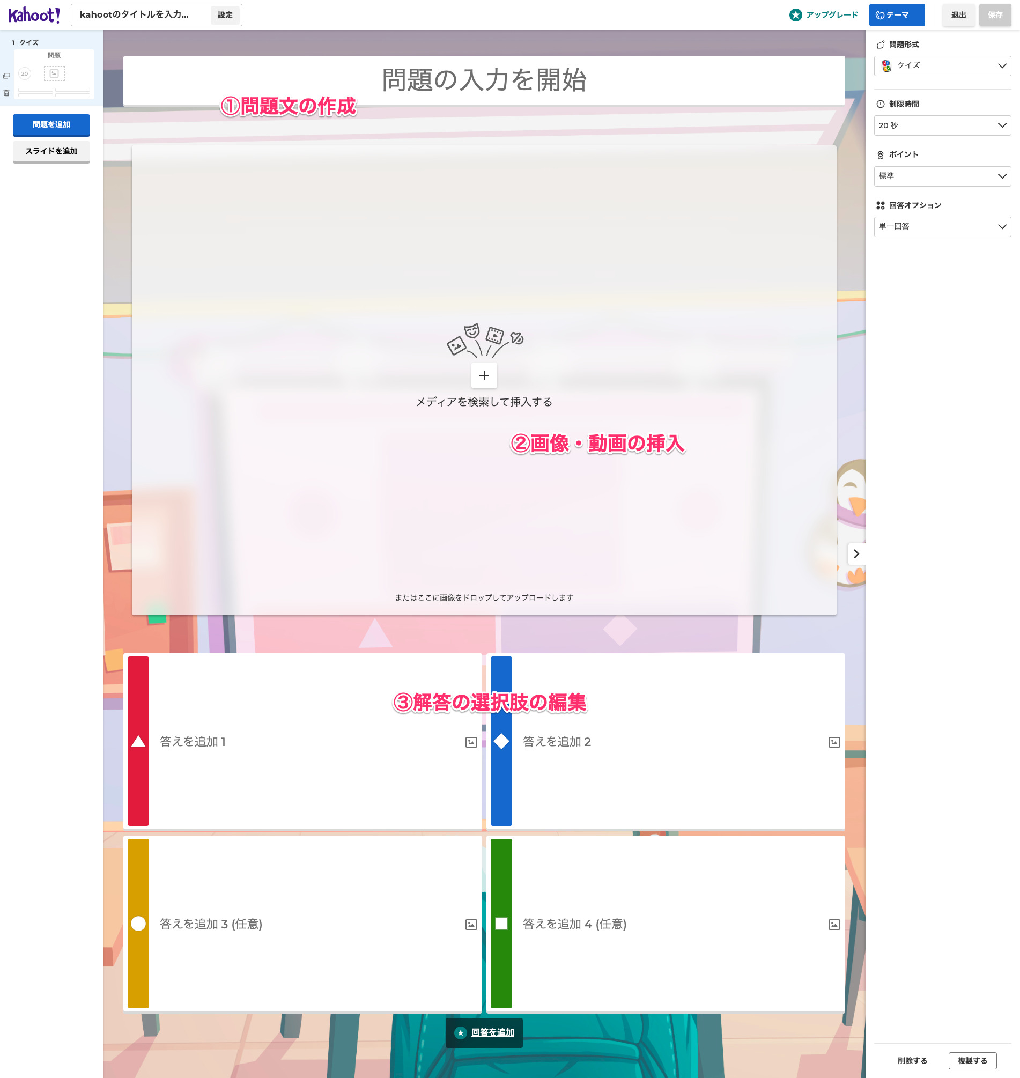Click the 削除する button

tap(913, 1060)
